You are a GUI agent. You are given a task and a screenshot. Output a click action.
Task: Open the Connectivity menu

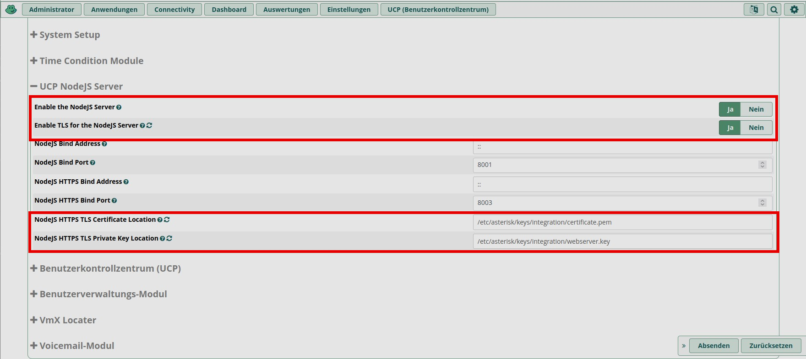(x=174, y=10)
